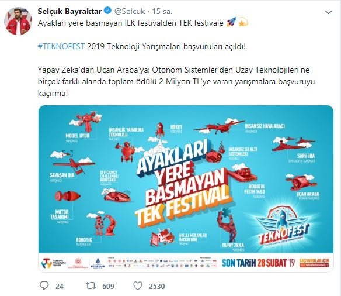Click the Başvurular İçin orange box in poster
This screenshot has height=296, width=341.
314,263
